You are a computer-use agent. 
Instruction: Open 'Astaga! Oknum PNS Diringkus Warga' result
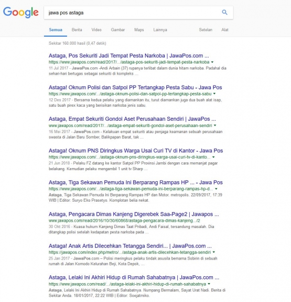click(136, 151)
